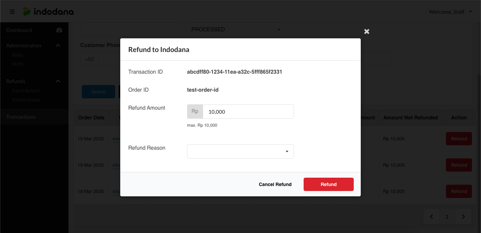Click the Dashboard gauge icon
The height and width of the screenshot is (233, 481).
59,30
